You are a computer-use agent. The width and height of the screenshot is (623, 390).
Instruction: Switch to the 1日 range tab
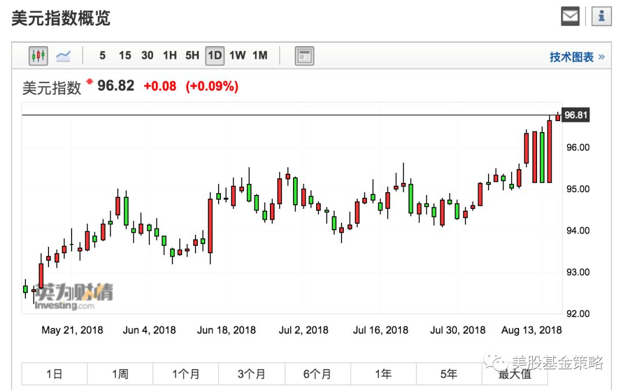(54, 374)
